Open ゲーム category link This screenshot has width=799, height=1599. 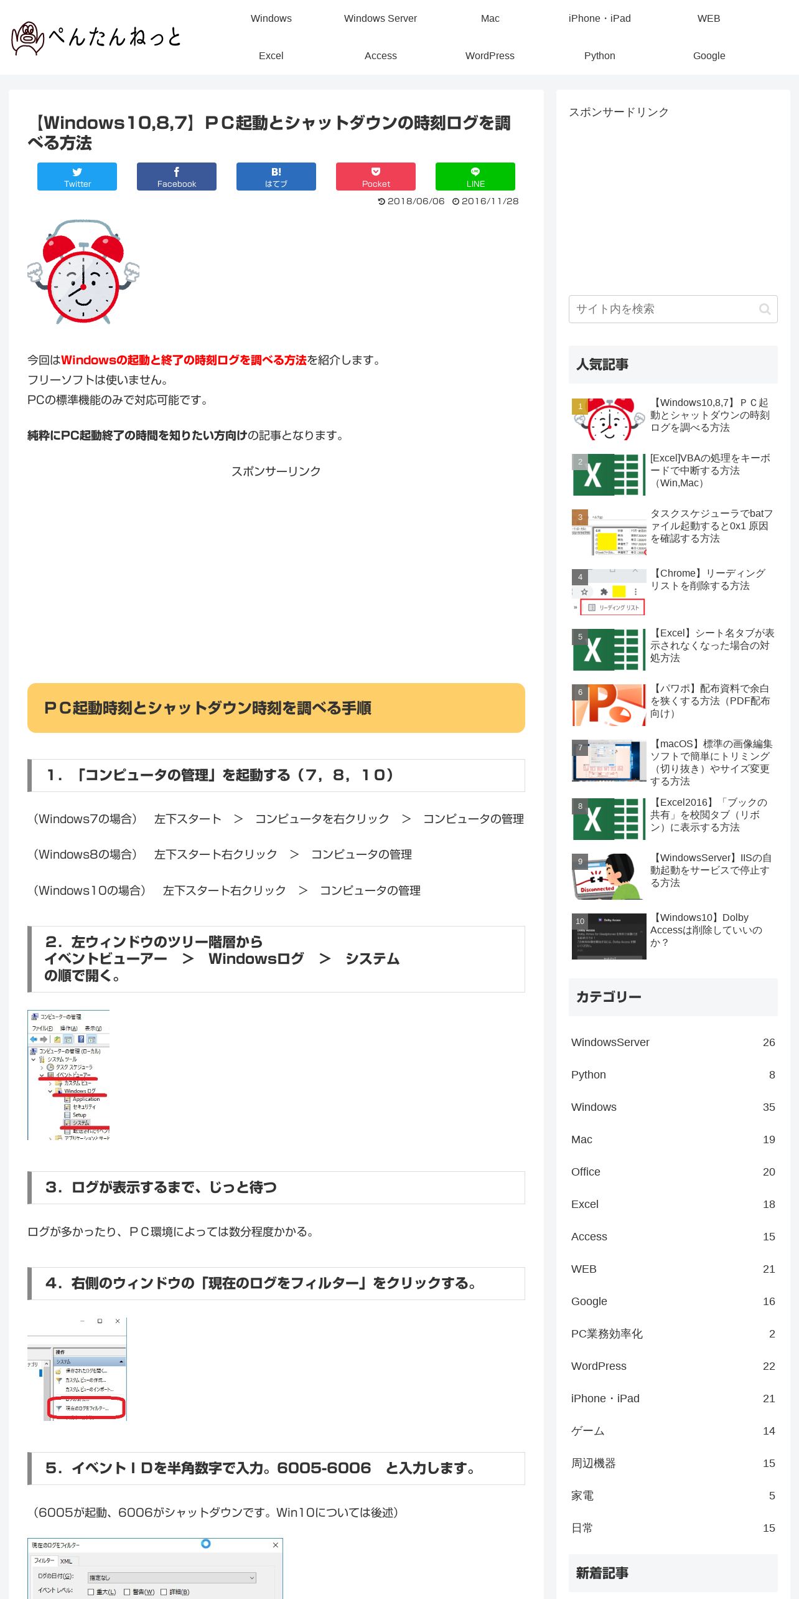[673, 1431]
